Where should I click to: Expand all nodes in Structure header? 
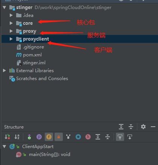pos(121,127)
